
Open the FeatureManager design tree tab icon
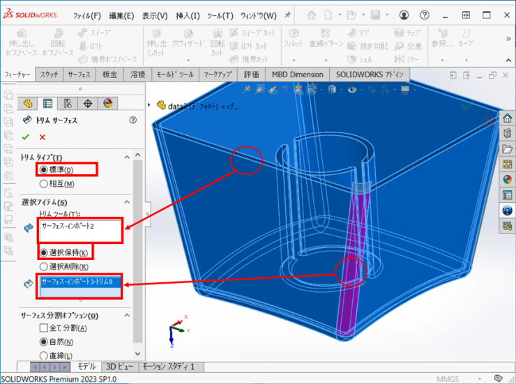coord(28,104)
